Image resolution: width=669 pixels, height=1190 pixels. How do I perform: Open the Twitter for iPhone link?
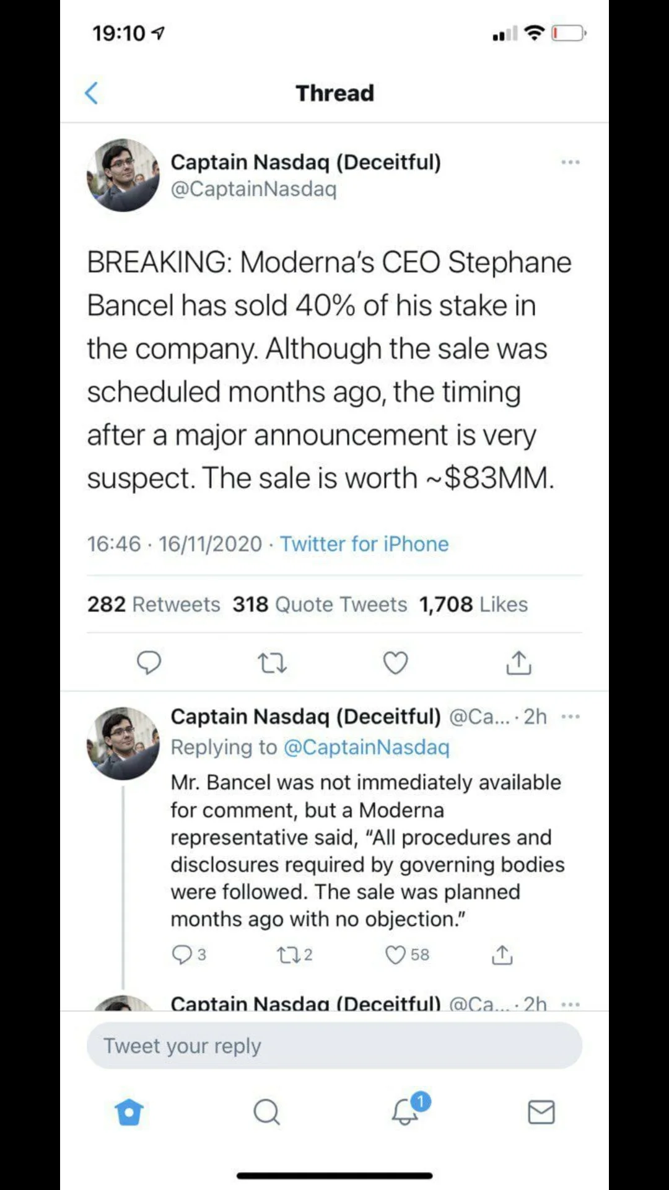coord(364,544)
